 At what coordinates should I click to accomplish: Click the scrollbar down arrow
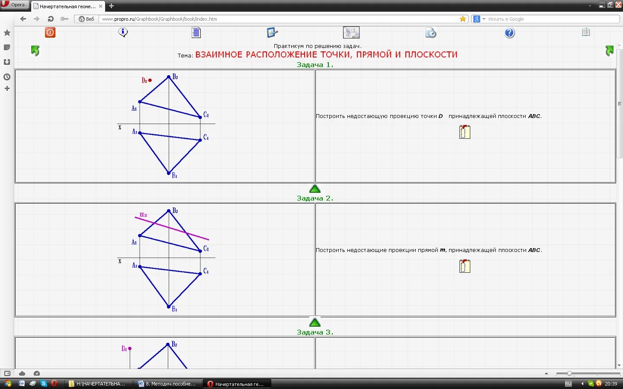[620, 366]
